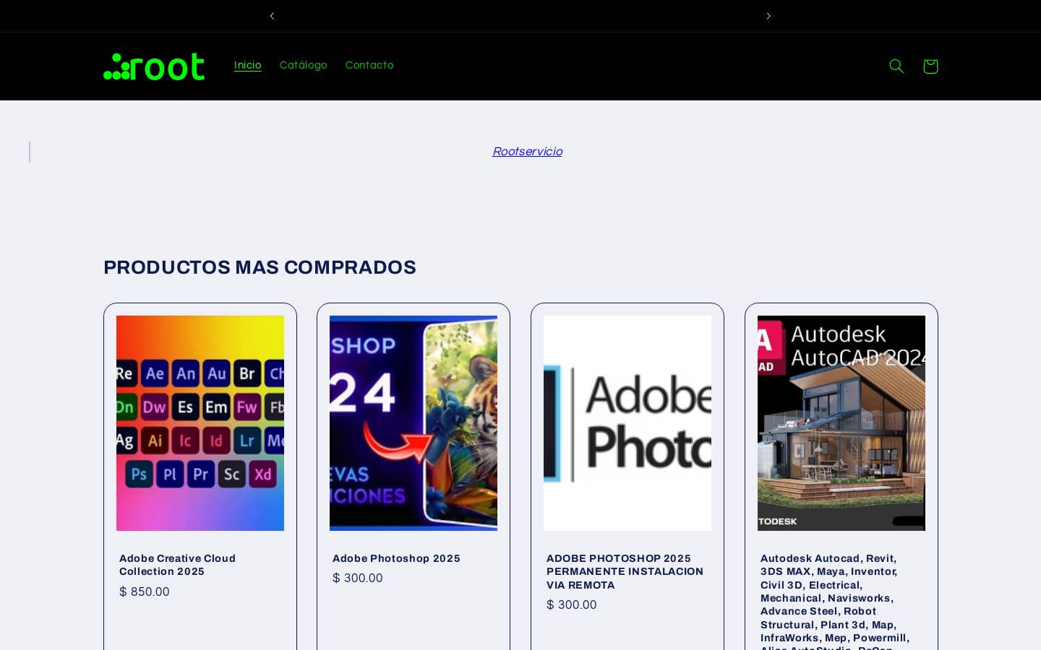Image resolution: width=1041 pixels, height=650 pixels.
Task: Click the $ 850.00 price text
Action: pyautogui.click(x=145, y=591)
